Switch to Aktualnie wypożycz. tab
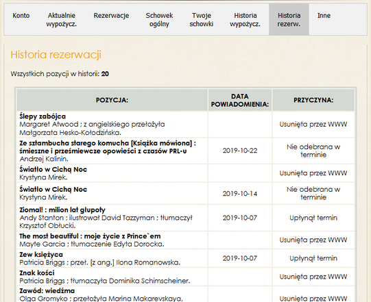The image size is (371, 302). 62,20
